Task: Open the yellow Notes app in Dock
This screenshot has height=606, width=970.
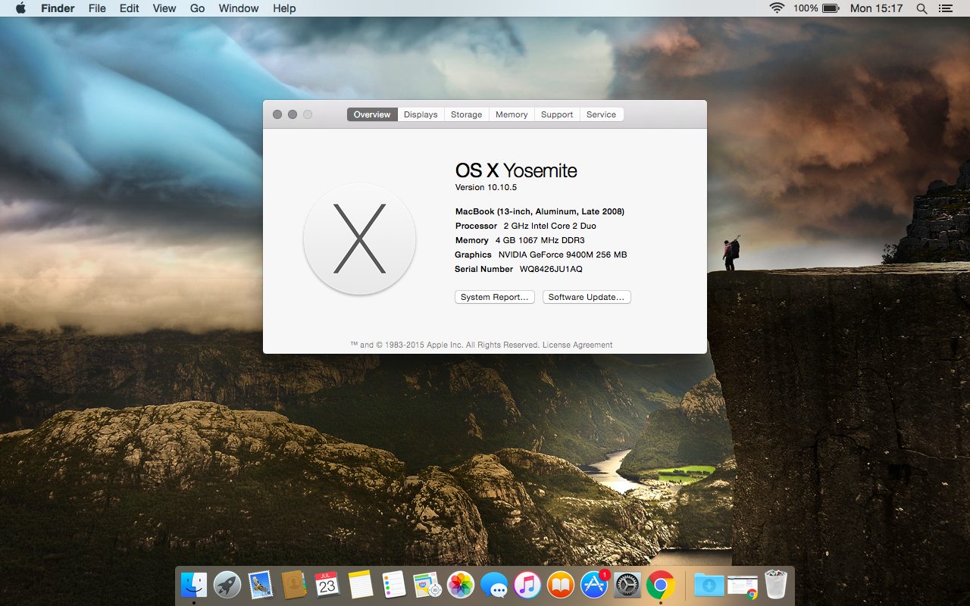Action: tap(361, 585)
